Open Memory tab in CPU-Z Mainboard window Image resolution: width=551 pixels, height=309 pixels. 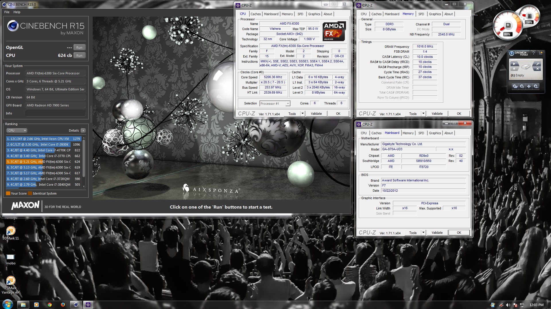click(x=408, y=133)
